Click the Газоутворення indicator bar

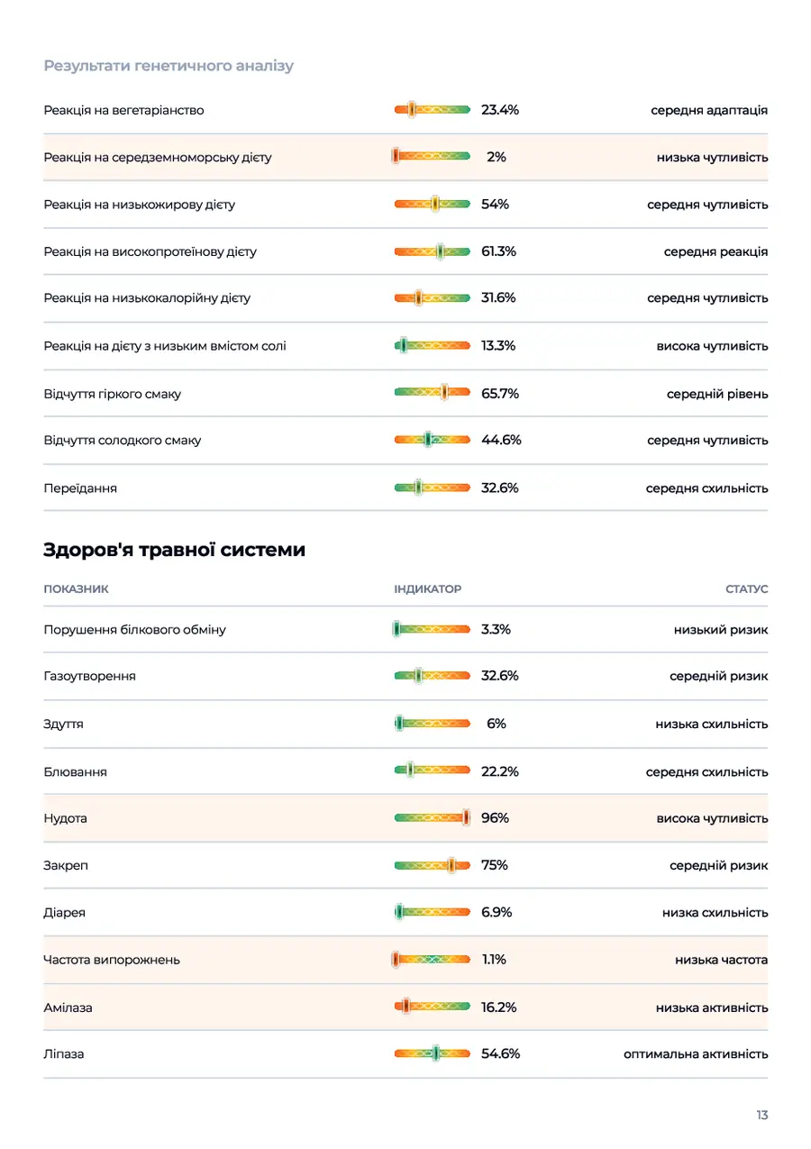433,675
